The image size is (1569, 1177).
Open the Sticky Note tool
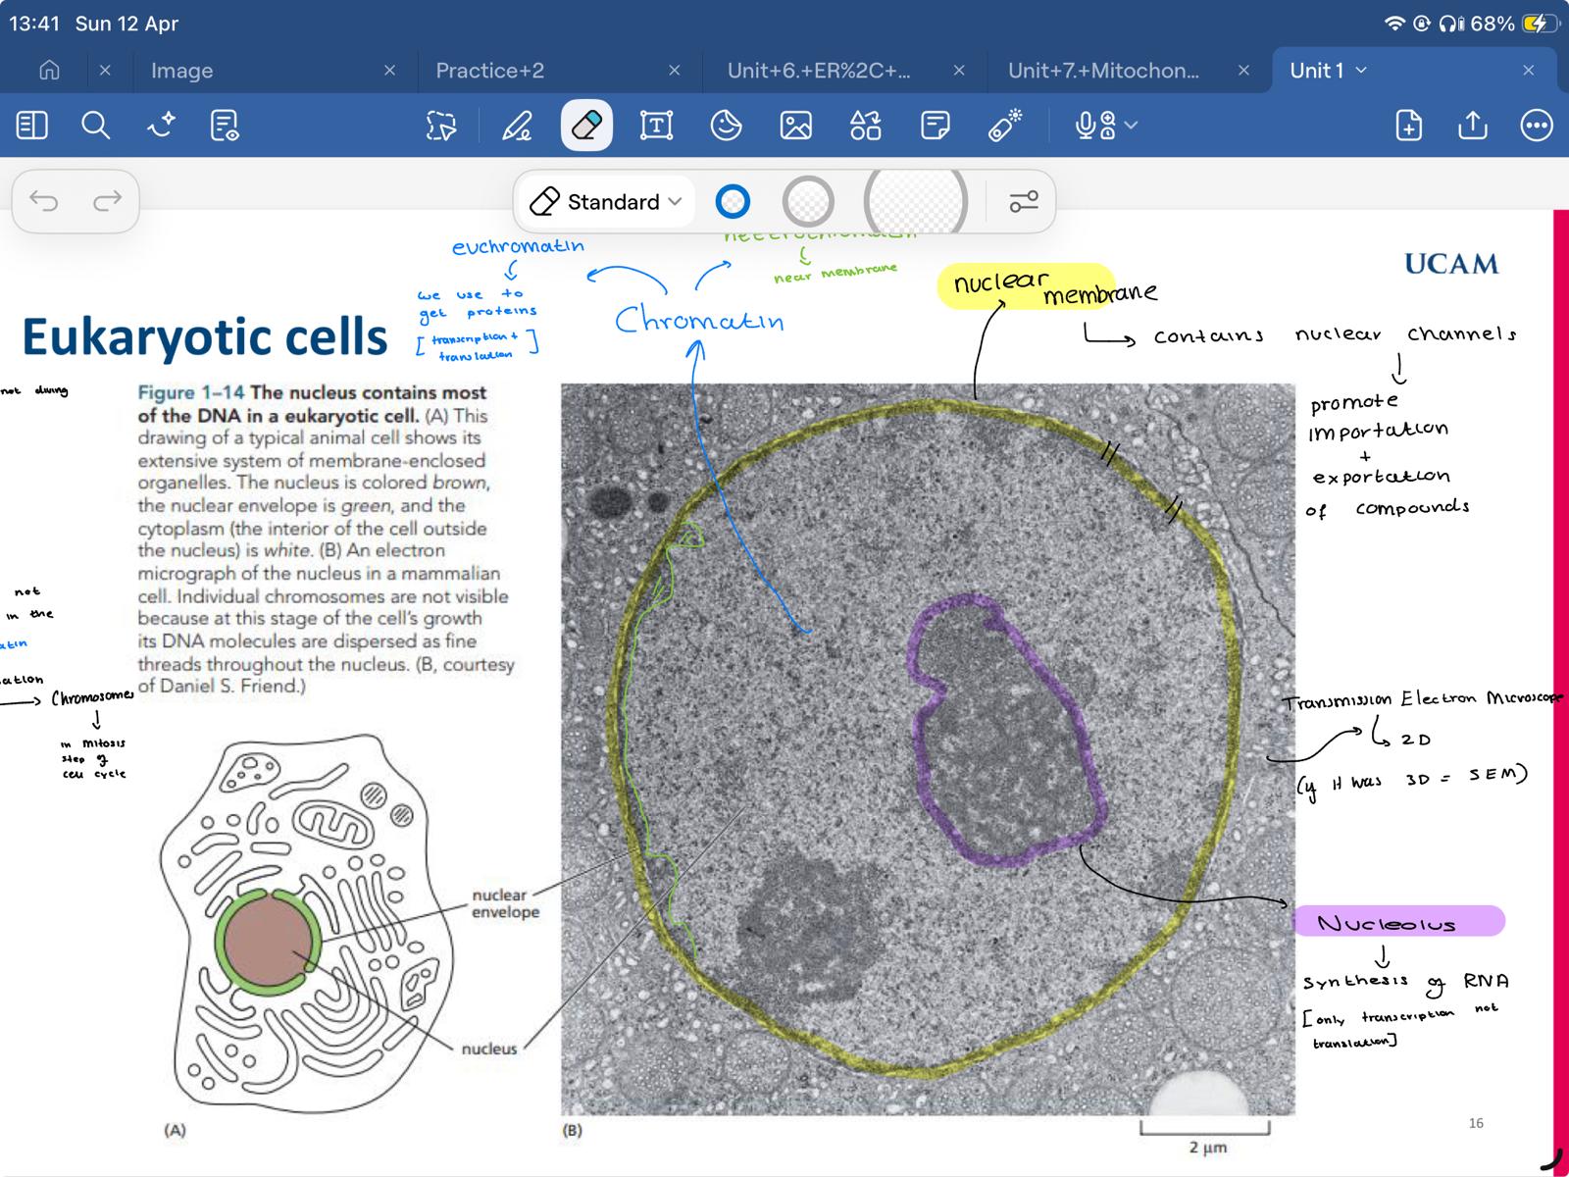point(936,126)
